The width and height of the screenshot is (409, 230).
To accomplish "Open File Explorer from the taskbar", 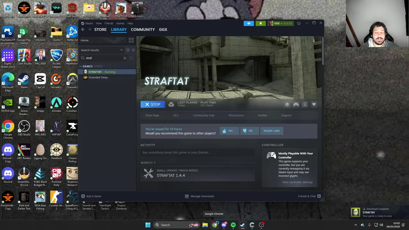I will [x=205, y=225].
